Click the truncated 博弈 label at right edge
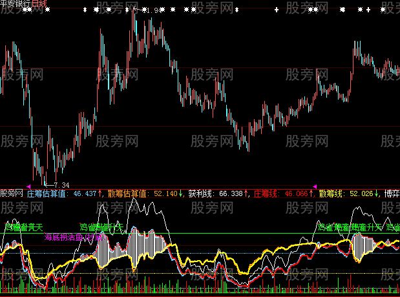The width and height of the screenshot is (400, 297). tap(392, 193)
